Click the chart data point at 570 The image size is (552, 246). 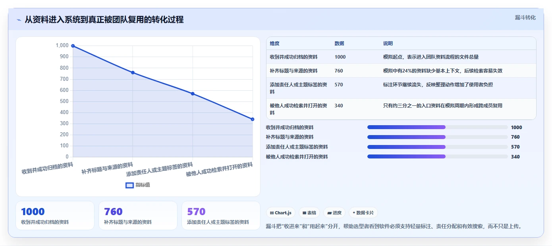[x=193, y=94]
